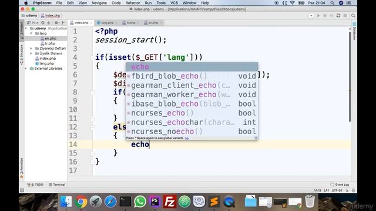The height and width of the screenshot is (211, 376).
Task: Select lang.php in project tree
Action: coord(45,63)
